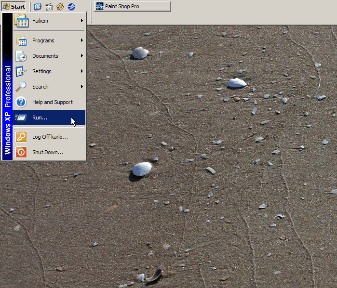Screen dimensions: 337x288
Task: Select the Run... menu entry
Action: click(x=49, y=118)
